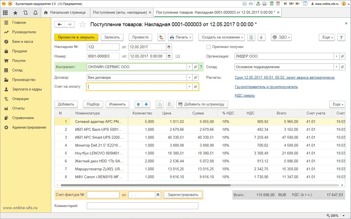This screenshot has height=219, width=351.
Task: Open the ЭДО dropdown menu
Action: pos(281,37)
